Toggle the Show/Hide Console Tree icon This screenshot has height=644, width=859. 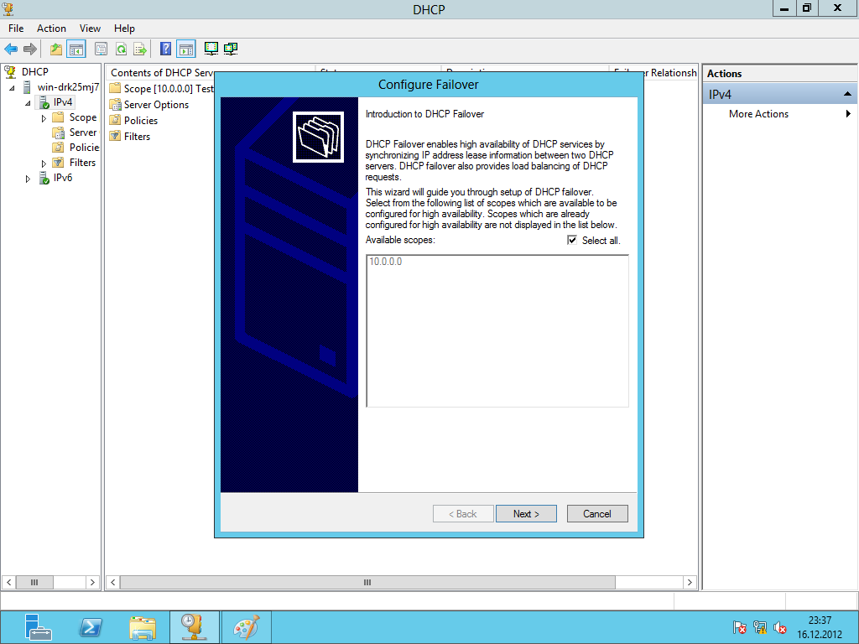pos(76,49)
